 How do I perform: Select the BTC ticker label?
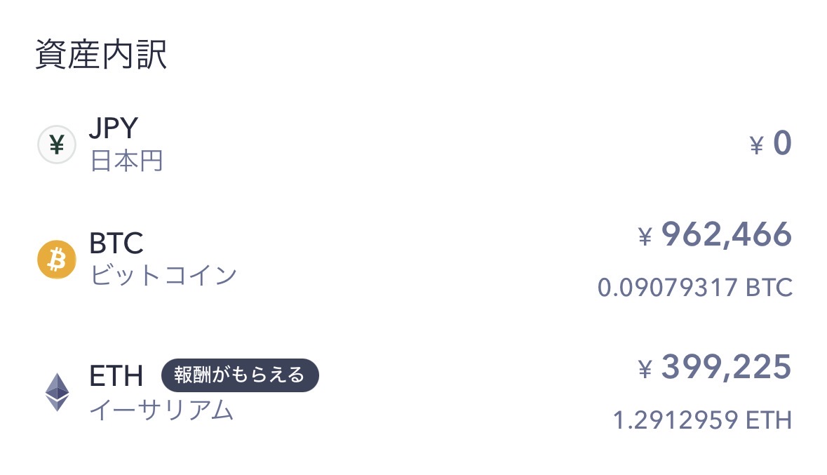pyautogui.click(x=116, y=243)
